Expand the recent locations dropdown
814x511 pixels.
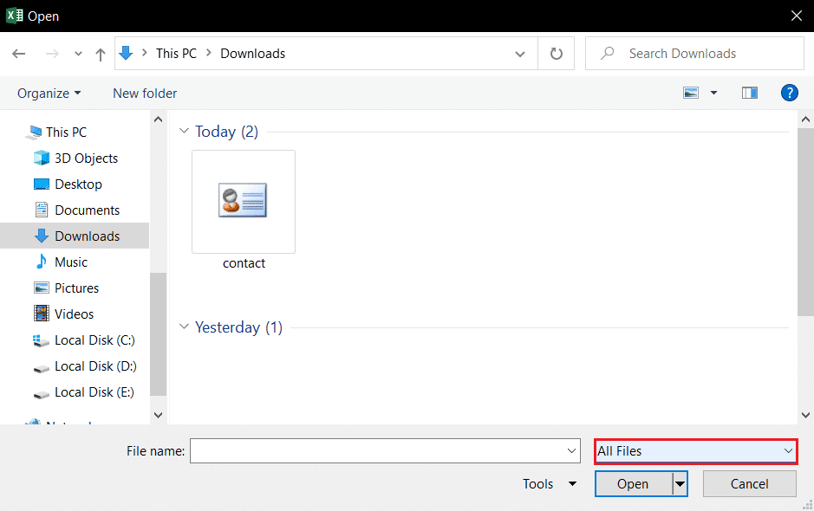click(x=77, y=53)
